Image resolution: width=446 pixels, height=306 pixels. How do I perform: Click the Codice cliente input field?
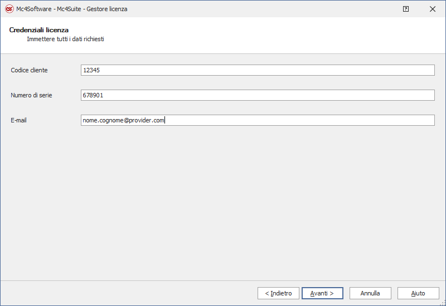[257, 70]
